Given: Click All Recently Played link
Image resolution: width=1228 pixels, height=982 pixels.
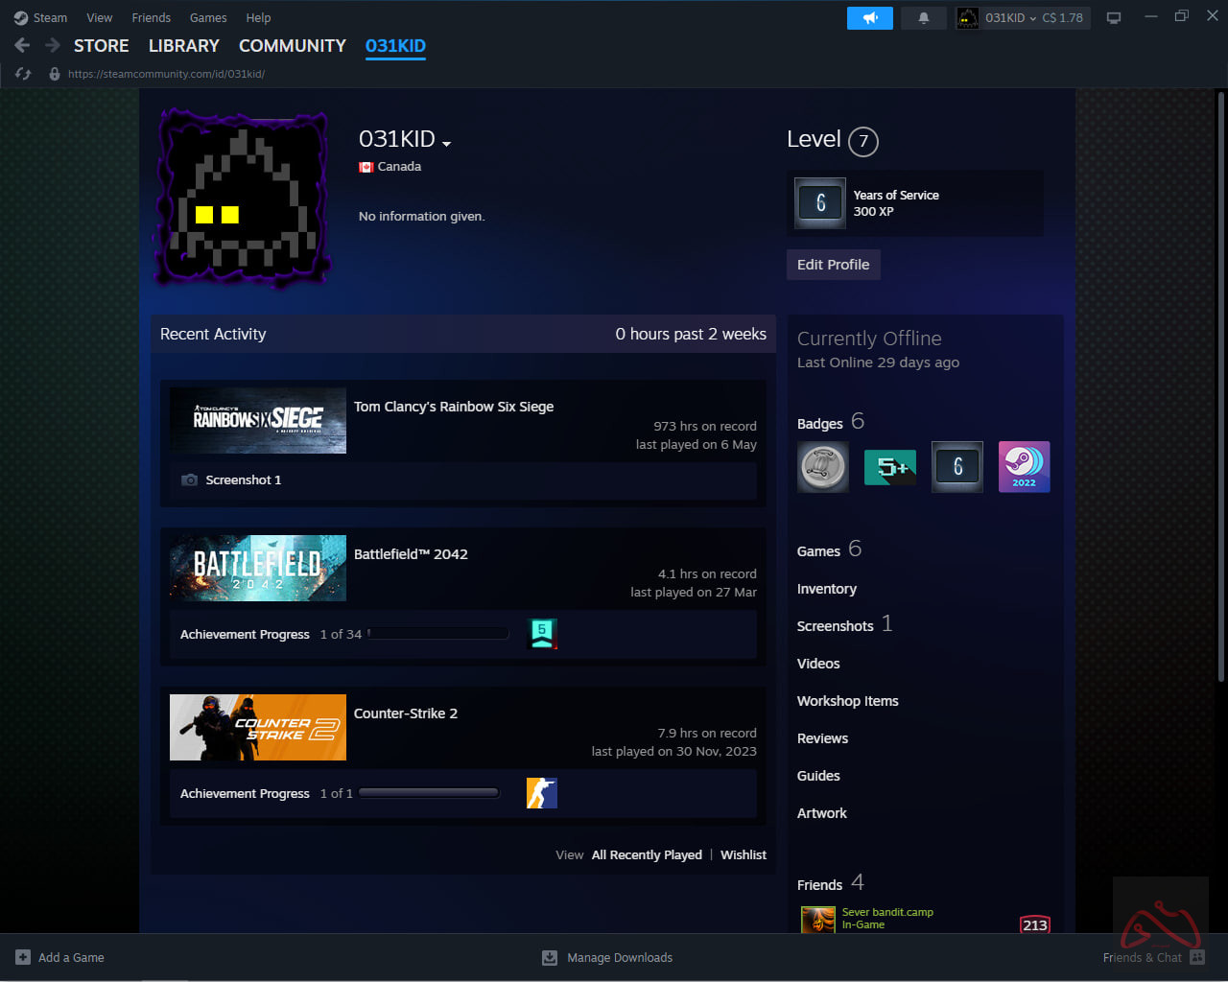Looking at the screenshot, I should coord(647,854).
